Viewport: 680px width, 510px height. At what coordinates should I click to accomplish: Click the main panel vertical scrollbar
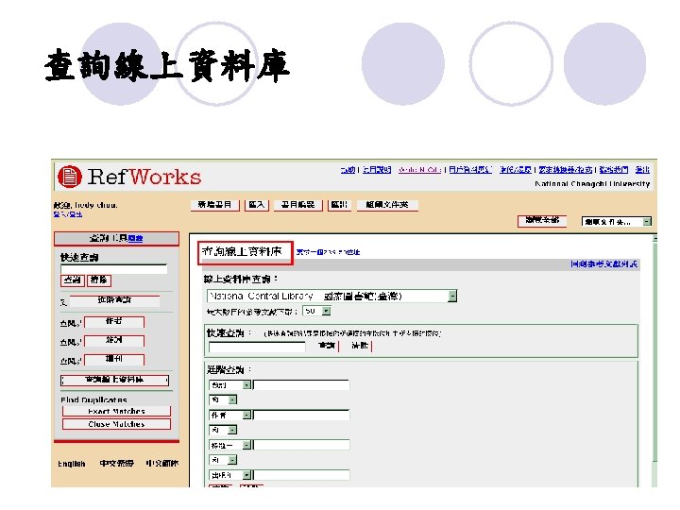654,360
